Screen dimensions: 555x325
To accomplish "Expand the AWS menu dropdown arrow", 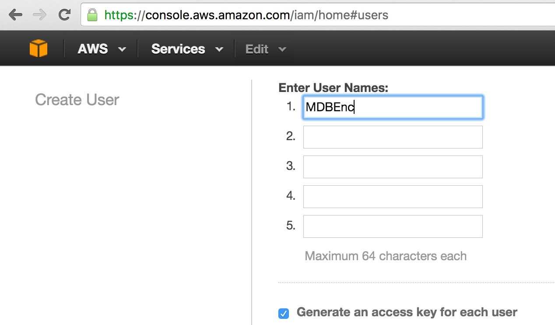I will coord(122,49).
